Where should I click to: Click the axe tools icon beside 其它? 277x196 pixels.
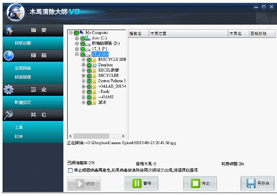click(x=8, y=115)
